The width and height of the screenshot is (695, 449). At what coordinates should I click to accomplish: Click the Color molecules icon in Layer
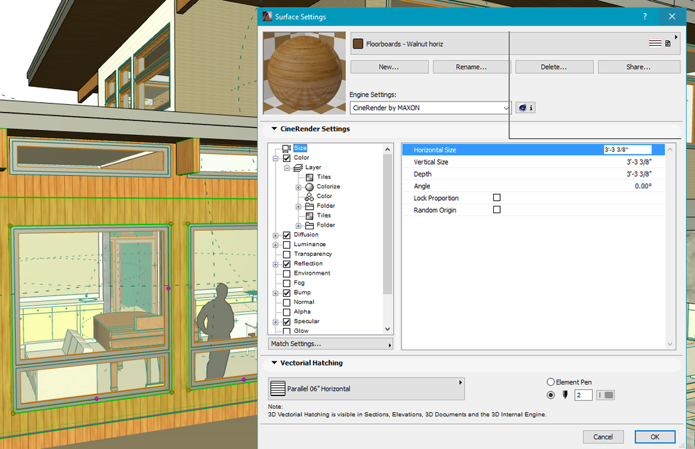click(x=309, y=197)
